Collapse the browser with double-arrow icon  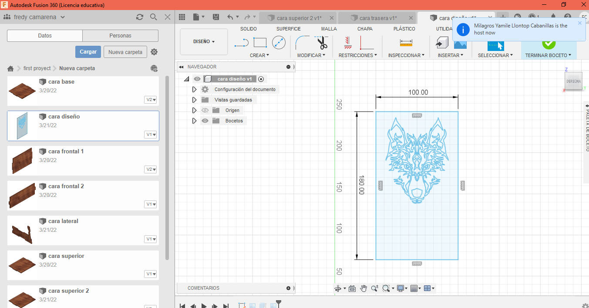coord(181,67)
